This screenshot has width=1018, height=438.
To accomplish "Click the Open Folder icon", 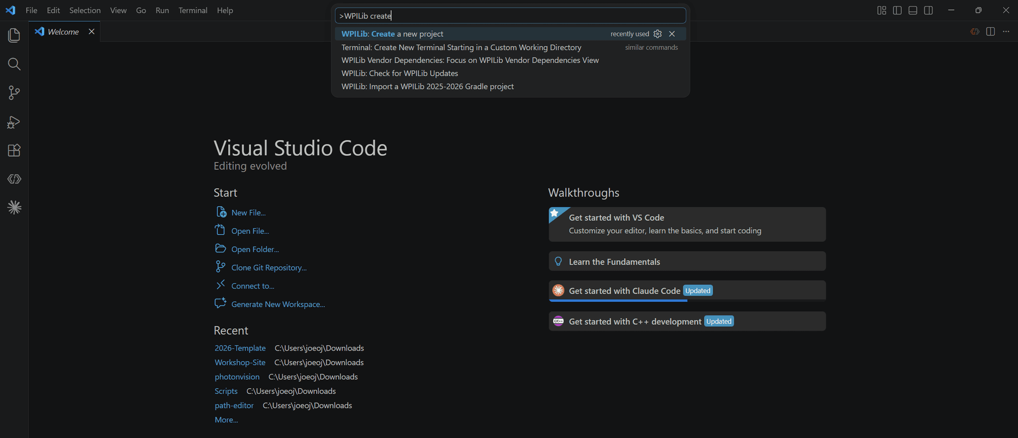I will pyautogui.click(x=220, y=249).
